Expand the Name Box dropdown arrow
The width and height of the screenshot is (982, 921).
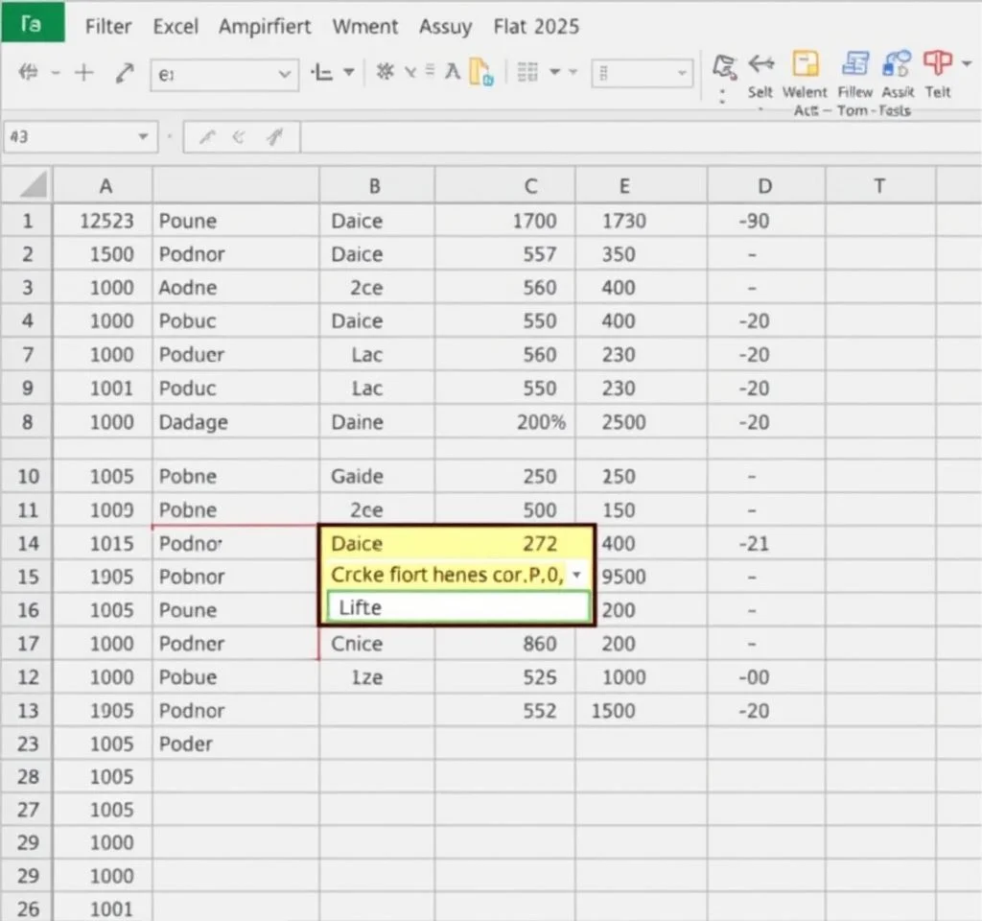(x=144, y=137)
